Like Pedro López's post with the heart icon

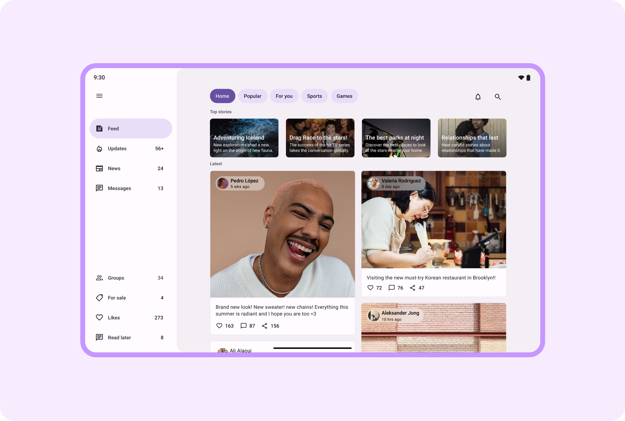pos(219,326)
